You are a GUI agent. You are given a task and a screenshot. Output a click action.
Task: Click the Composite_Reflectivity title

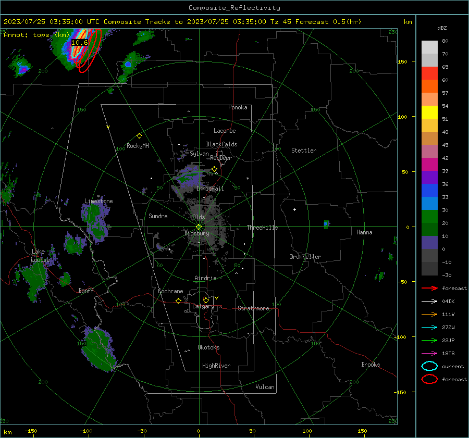(x=234, y=8)
